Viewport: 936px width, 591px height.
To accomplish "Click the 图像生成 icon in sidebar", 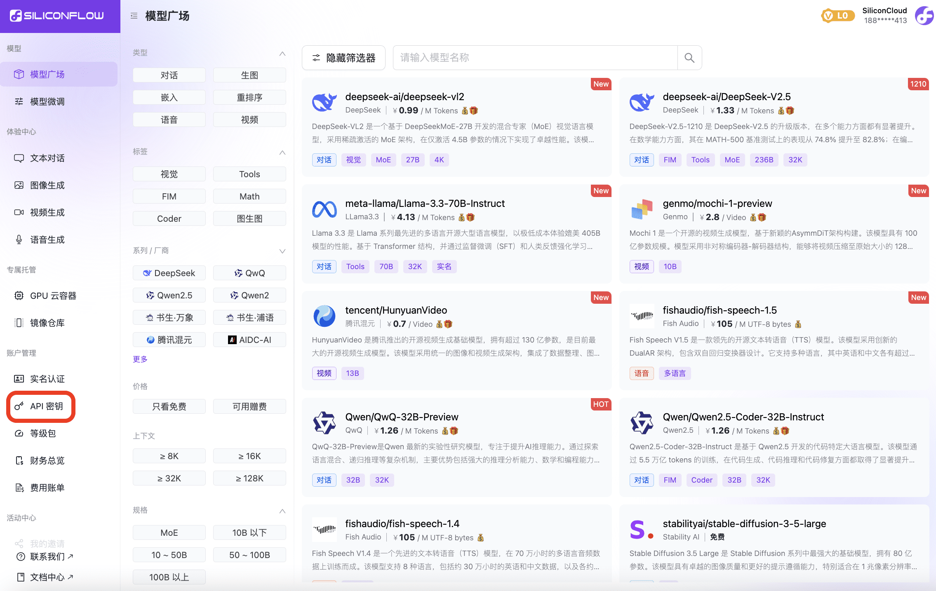I will [19, 185].
